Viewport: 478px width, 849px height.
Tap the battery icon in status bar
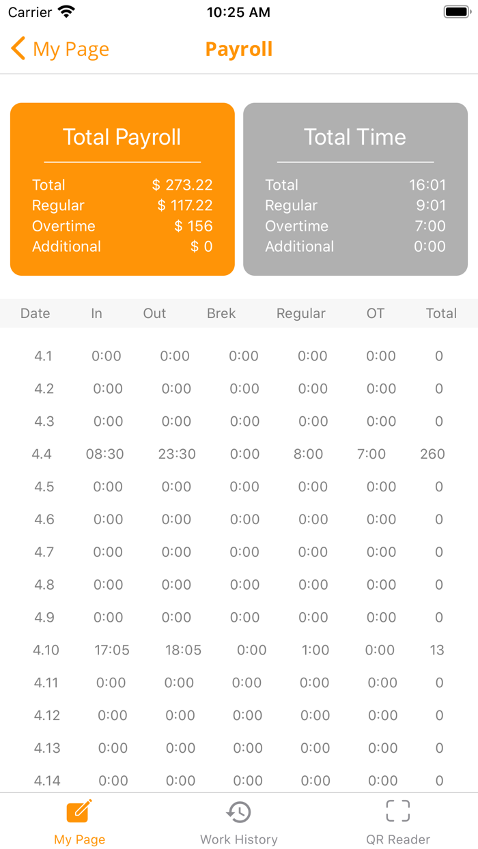tap(456, 12)
